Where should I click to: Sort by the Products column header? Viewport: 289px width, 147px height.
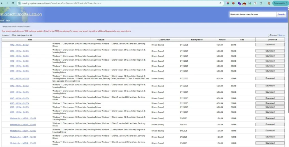point(101,39)
